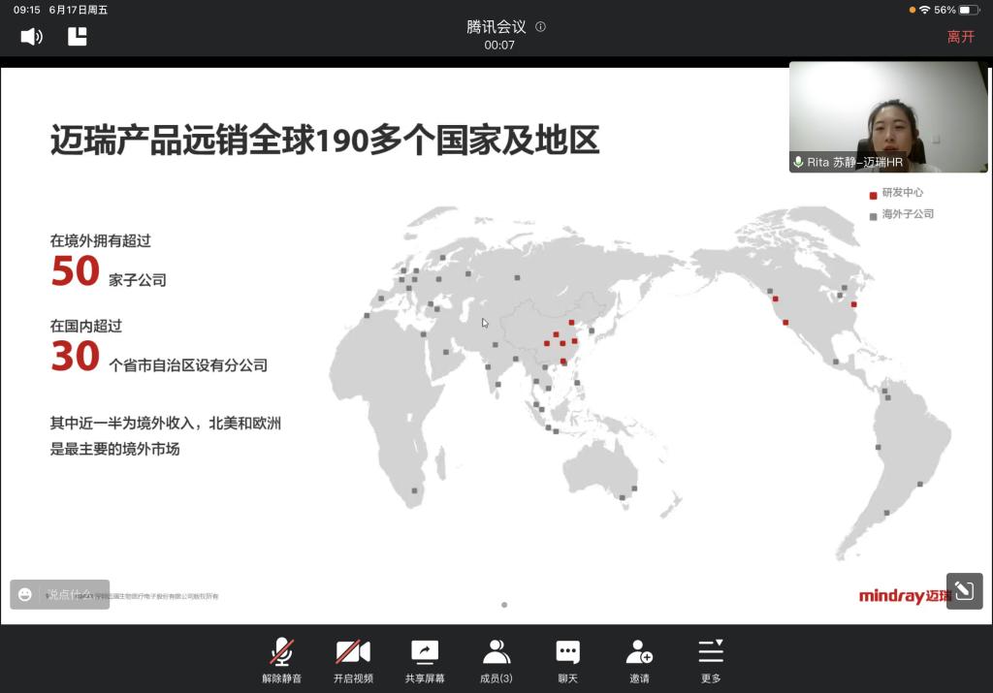
Task: Open meeting info icon beside 腾讯会议
Action: (x=540, y=26)
